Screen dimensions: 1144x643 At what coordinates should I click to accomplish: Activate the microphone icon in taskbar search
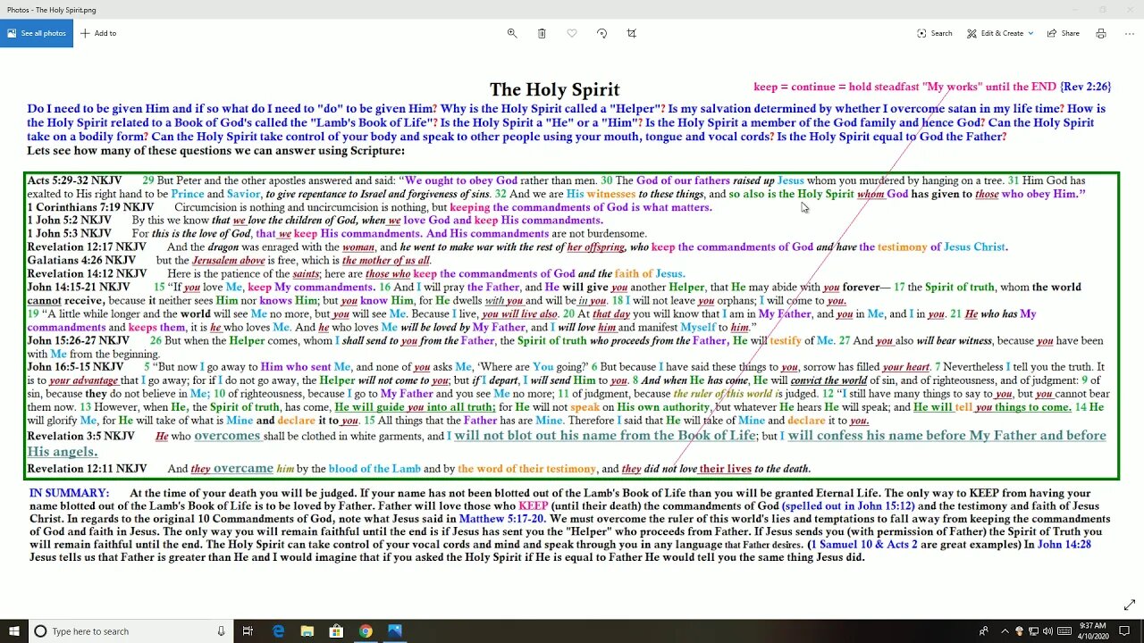click(x=221, y=631)
